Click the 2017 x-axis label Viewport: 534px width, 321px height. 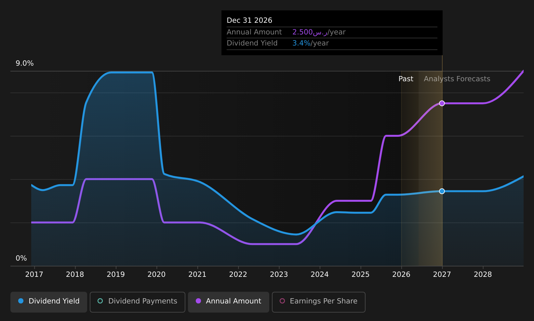(34, 275)
